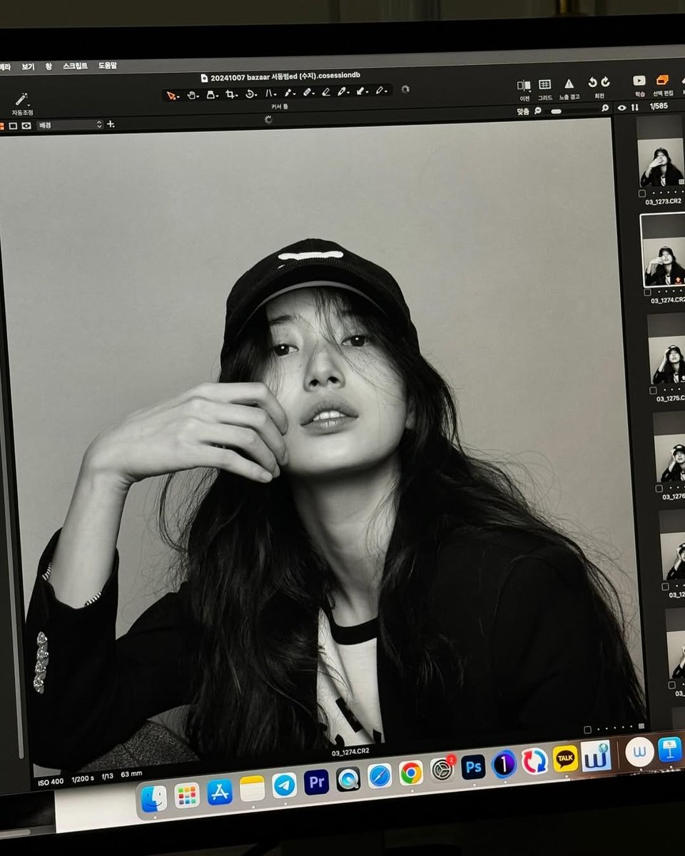Open Safari from the Dock
The image size is (685, 856).
pos(380,776)
